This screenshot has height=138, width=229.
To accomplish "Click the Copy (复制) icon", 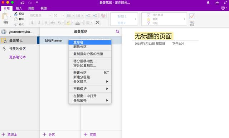I will pos(16,19).
